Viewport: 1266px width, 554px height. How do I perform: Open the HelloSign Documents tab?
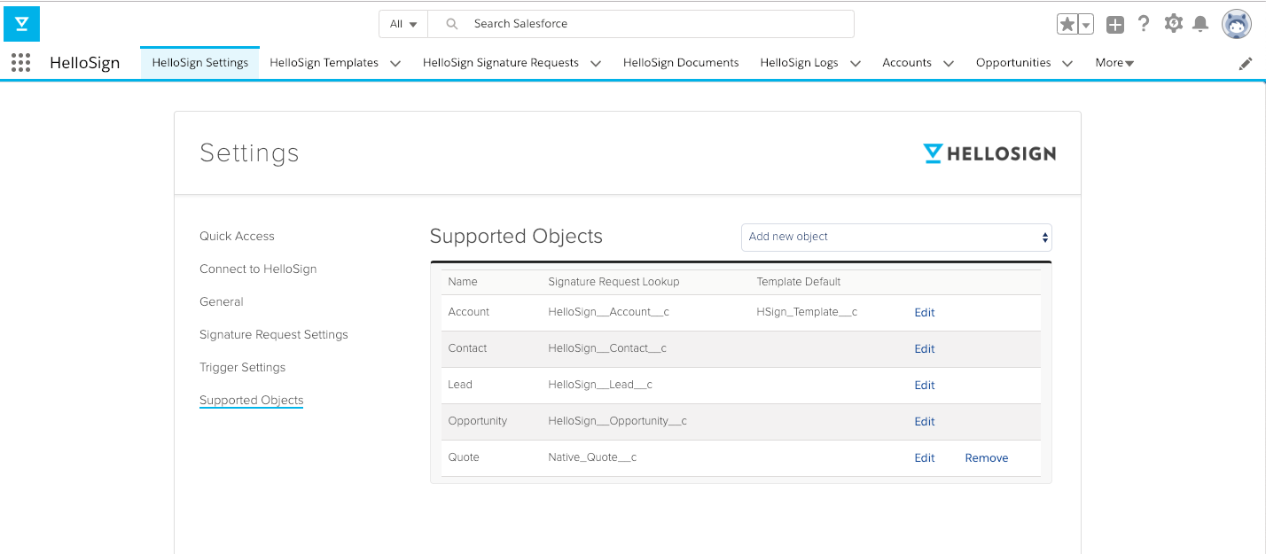click(x=681, y=63)
